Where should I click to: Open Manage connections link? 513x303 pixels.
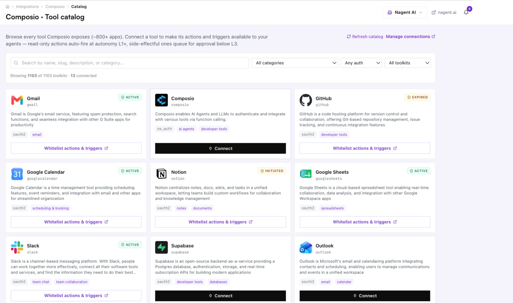(410, 37)
